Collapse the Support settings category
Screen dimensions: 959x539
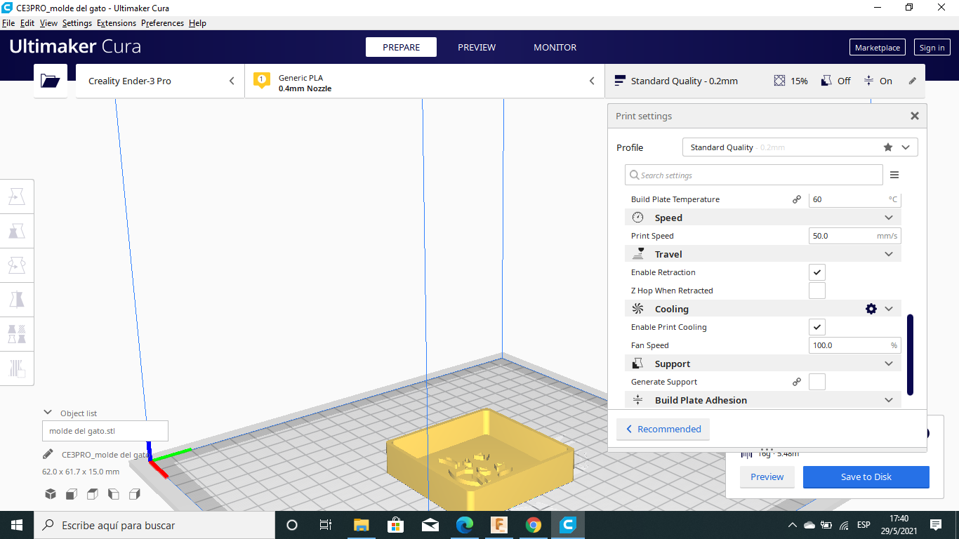763,364
